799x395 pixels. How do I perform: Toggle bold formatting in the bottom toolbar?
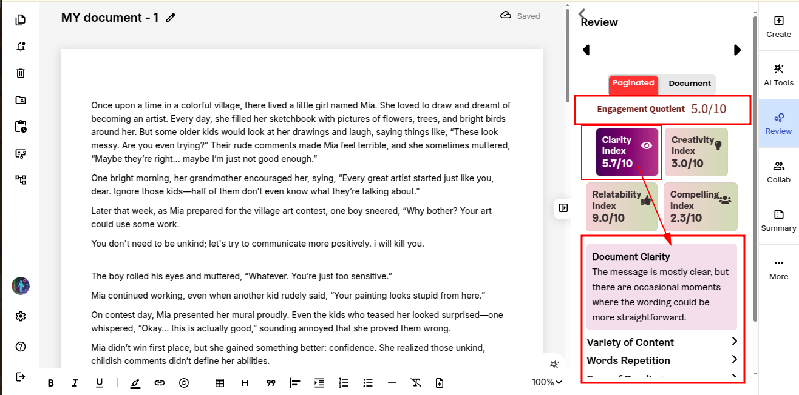click(51, 383)
